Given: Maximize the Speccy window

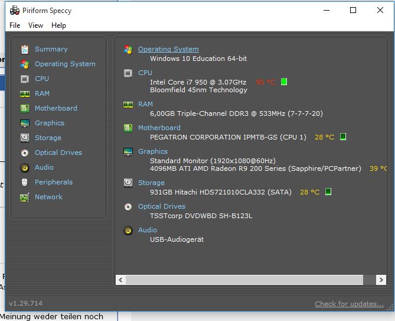Looking at the screenshot, I should click(353, 10).
